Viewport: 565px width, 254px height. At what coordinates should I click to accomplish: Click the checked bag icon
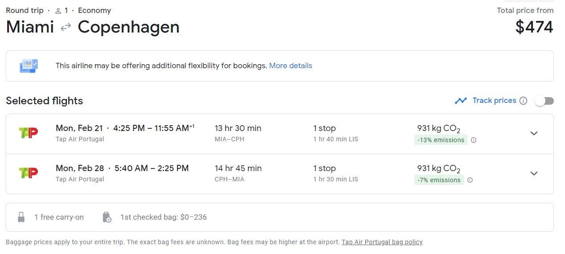pos(107,217)
